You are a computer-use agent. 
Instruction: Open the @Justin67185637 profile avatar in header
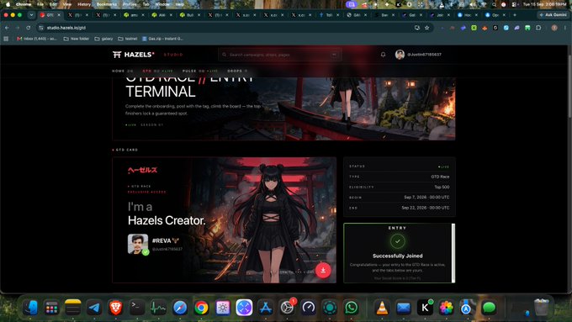(400, 55)
